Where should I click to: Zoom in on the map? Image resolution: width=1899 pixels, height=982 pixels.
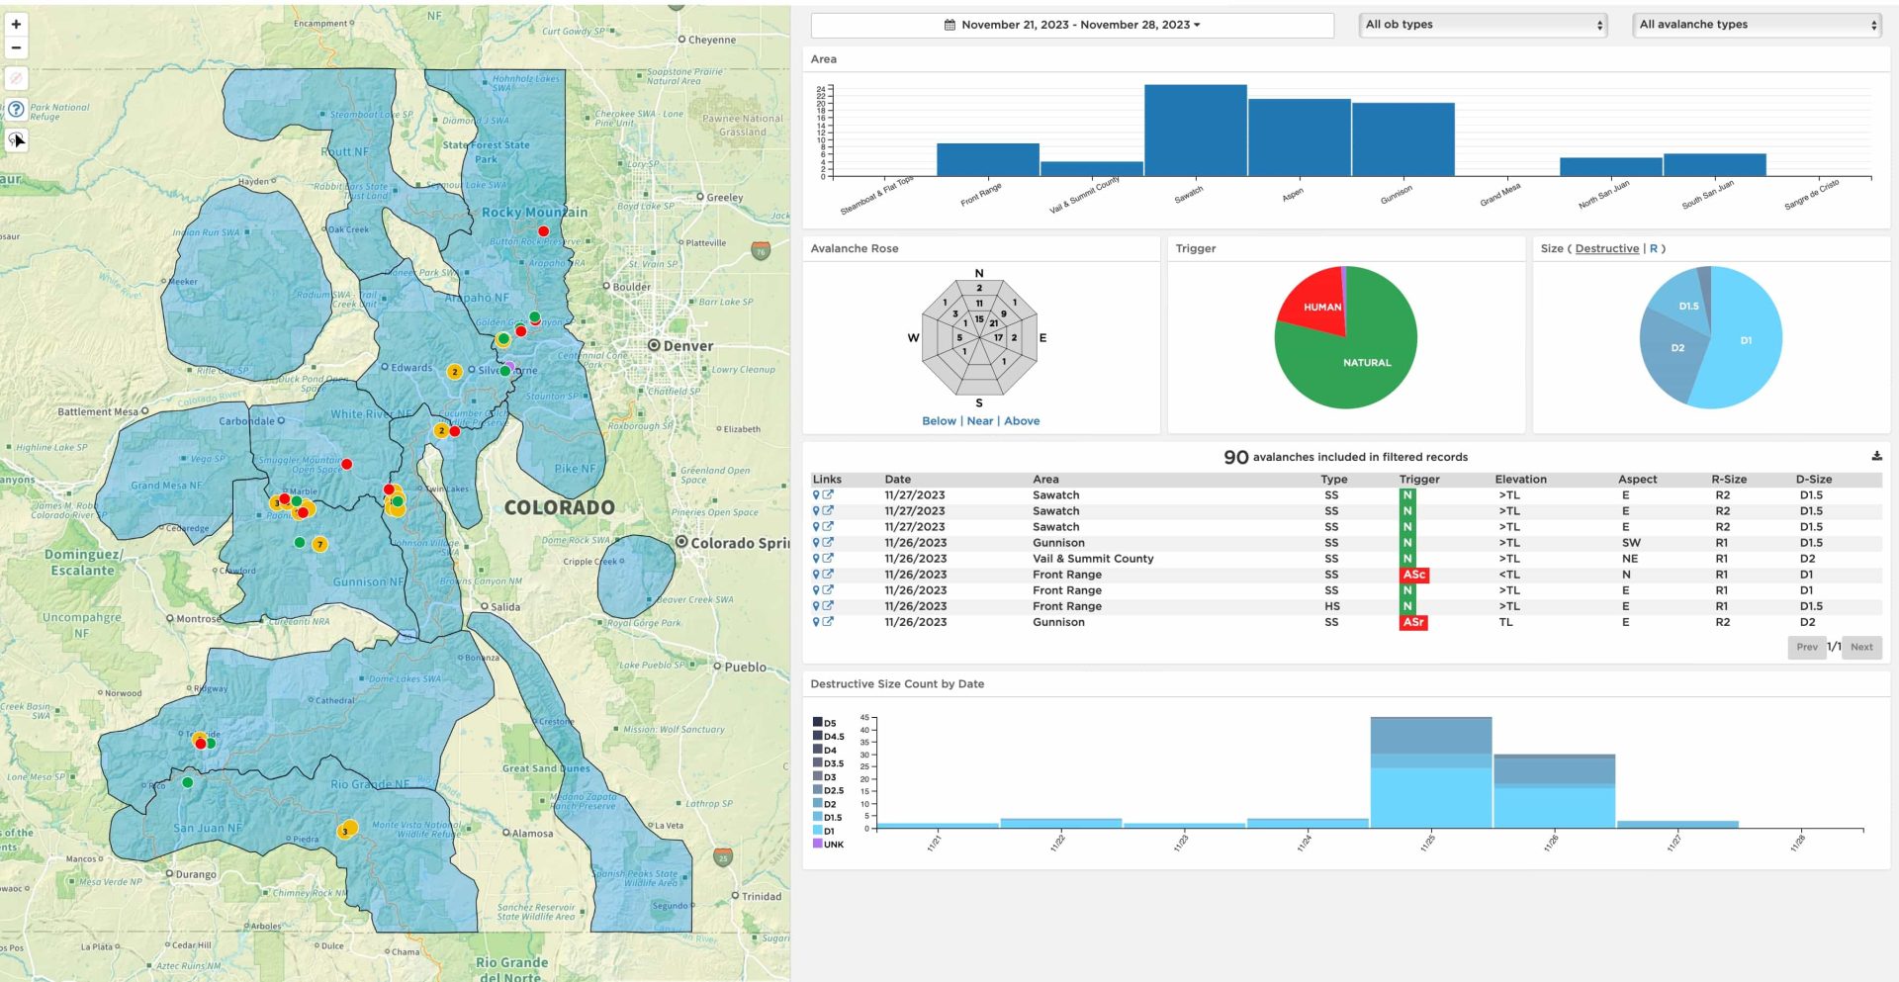pyautogui.click(x=16, y=24)
